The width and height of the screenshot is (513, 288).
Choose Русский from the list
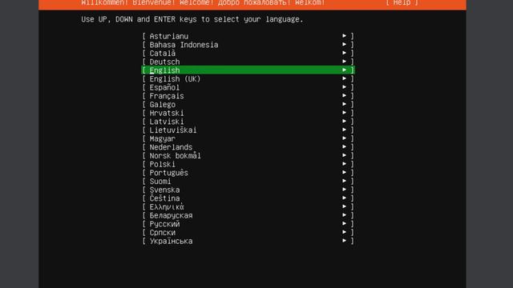coord(248,224)
